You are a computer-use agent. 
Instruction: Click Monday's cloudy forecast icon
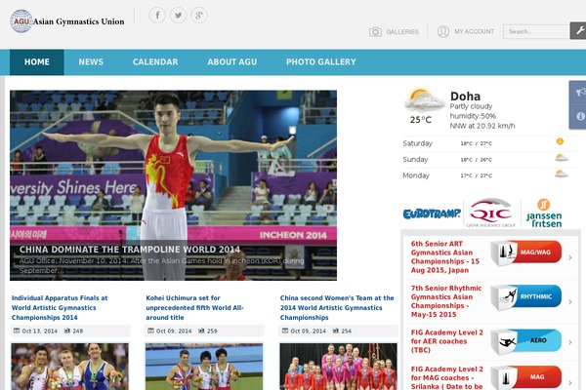tap(562, 174)
